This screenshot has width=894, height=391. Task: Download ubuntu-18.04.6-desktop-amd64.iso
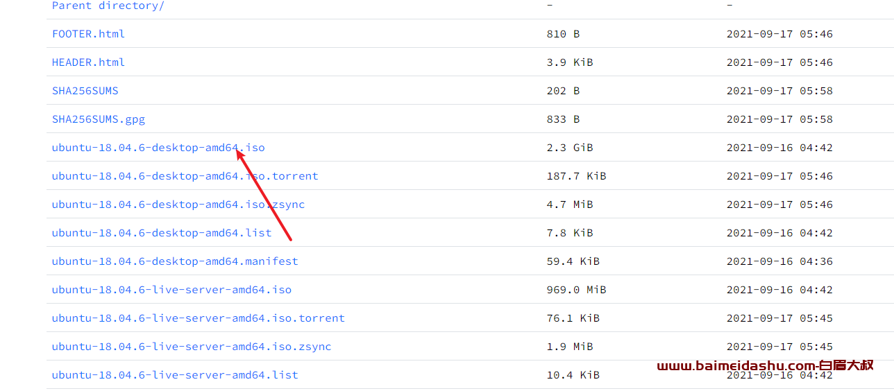coord(158,148)
